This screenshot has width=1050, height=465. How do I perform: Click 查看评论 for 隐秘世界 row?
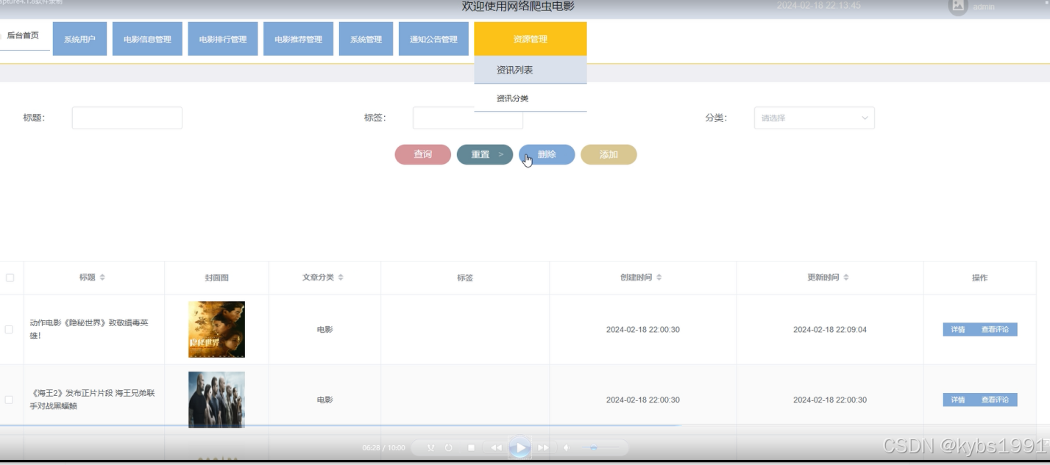pos(995,330)
